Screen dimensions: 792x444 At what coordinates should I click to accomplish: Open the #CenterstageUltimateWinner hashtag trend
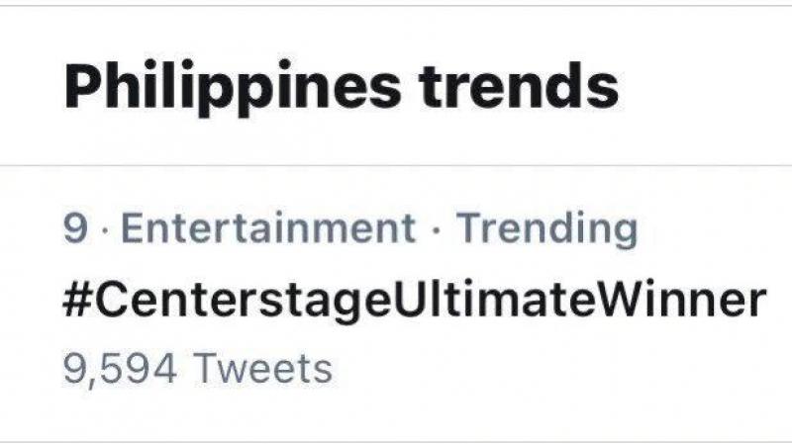[414, 300]
